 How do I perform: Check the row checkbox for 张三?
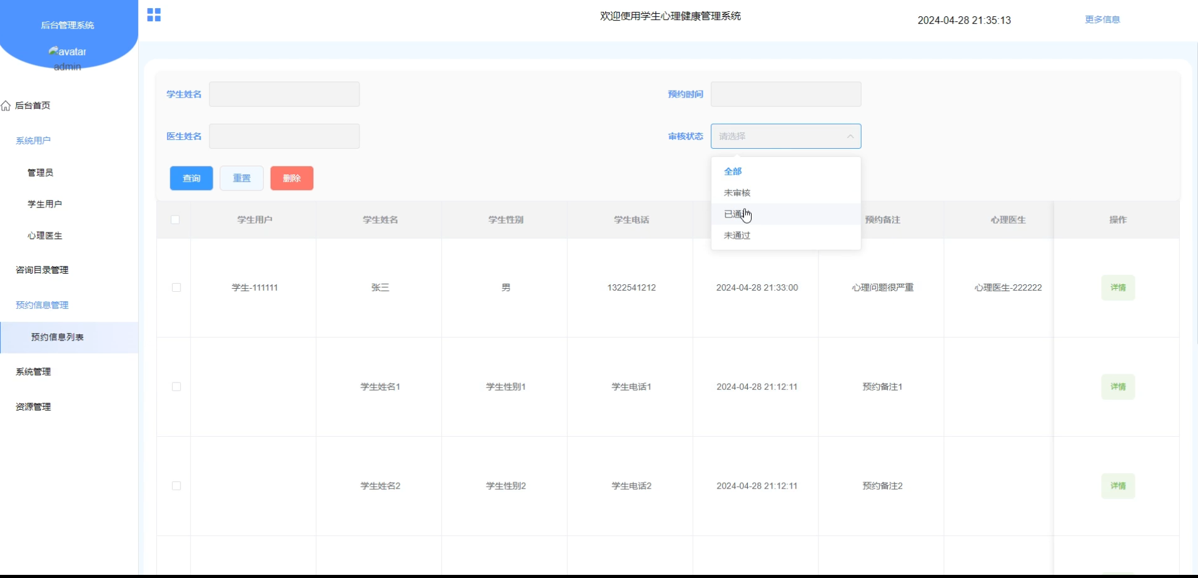click(176, 287)
